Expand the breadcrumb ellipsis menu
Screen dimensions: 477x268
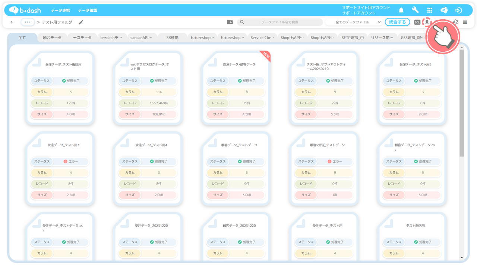(x=28, y=22)
